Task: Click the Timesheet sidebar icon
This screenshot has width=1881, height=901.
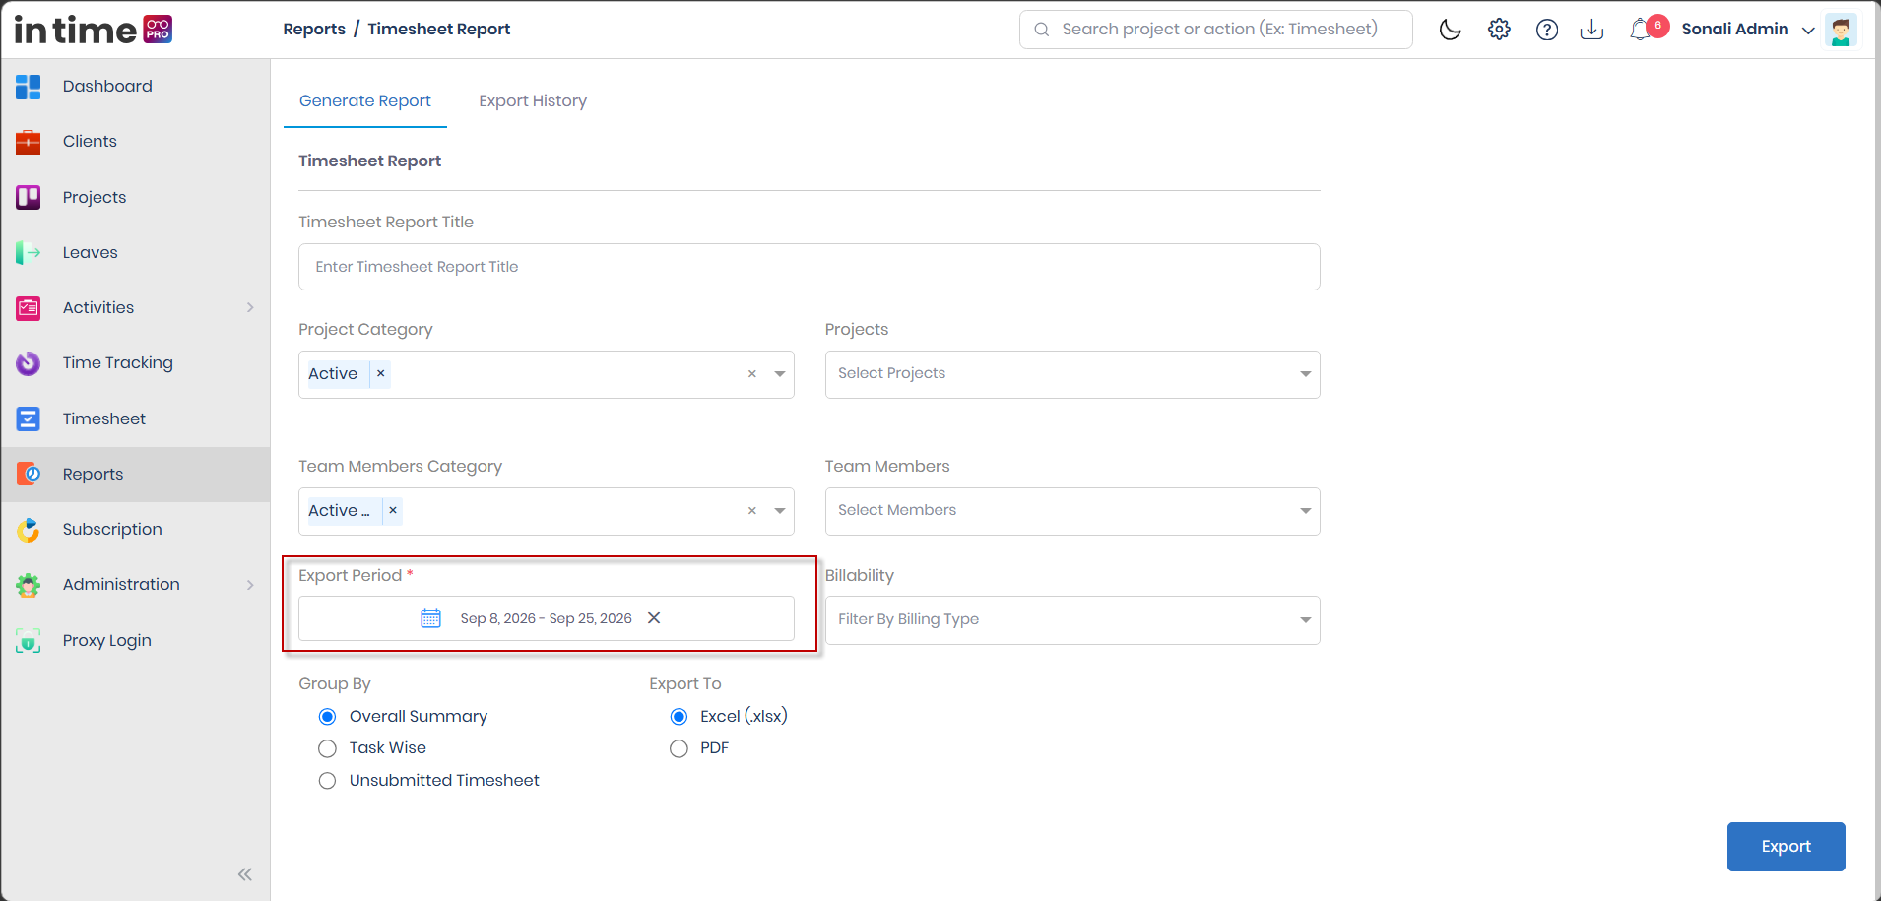Action: 29,418
